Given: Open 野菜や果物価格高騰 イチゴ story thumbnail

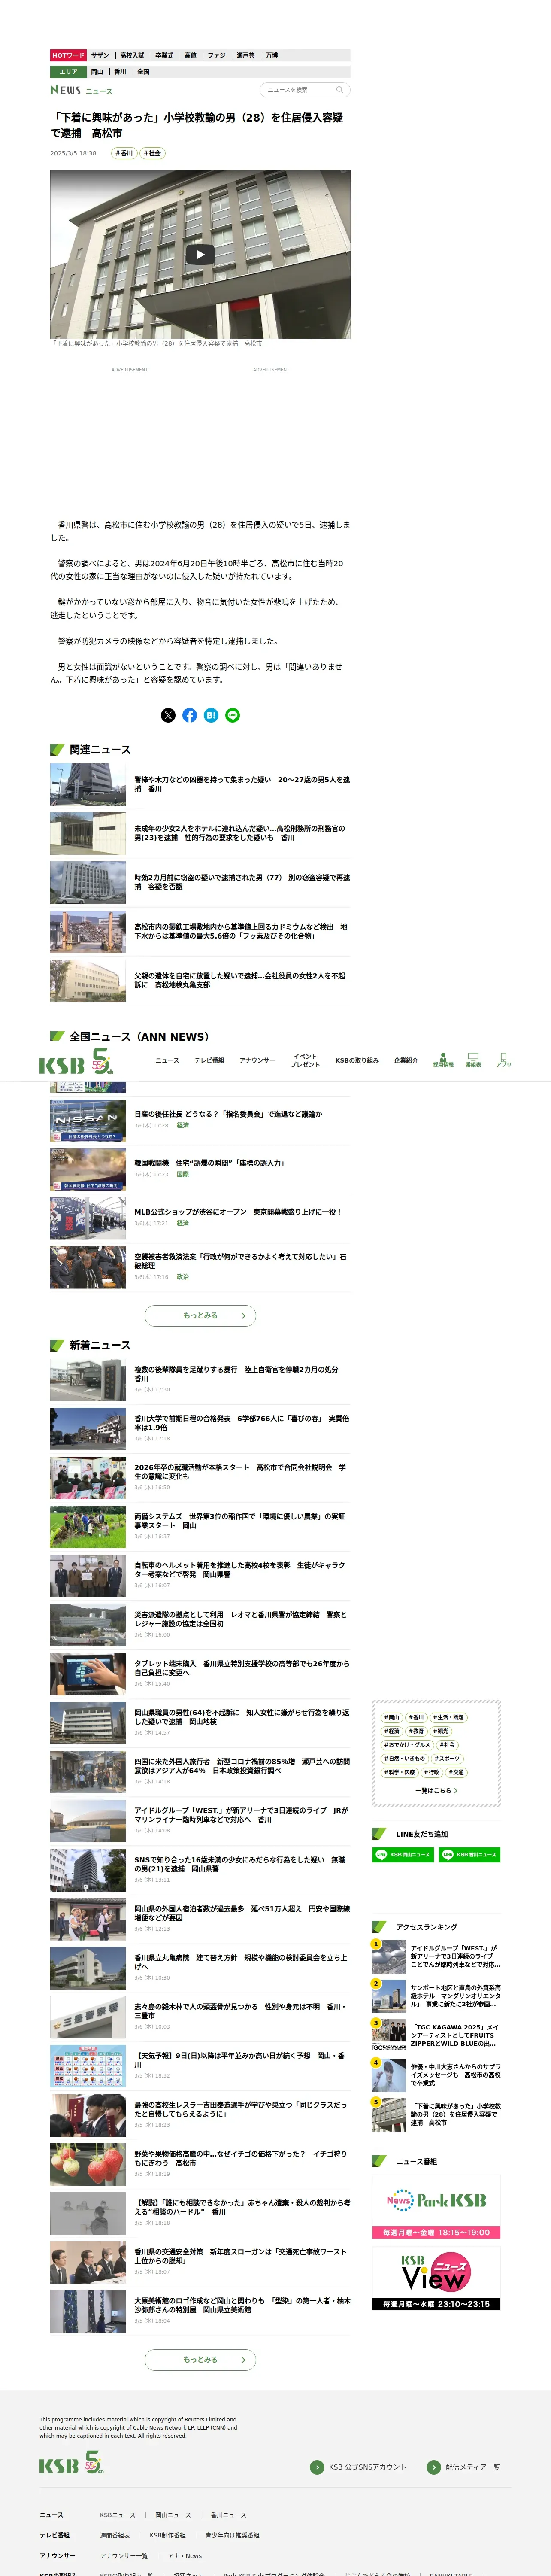Looking at the screenshot, I should [x=88, y=2163].
